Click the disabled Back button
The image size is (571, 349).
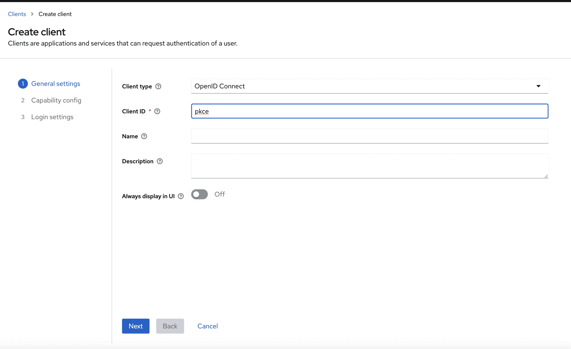170,326
